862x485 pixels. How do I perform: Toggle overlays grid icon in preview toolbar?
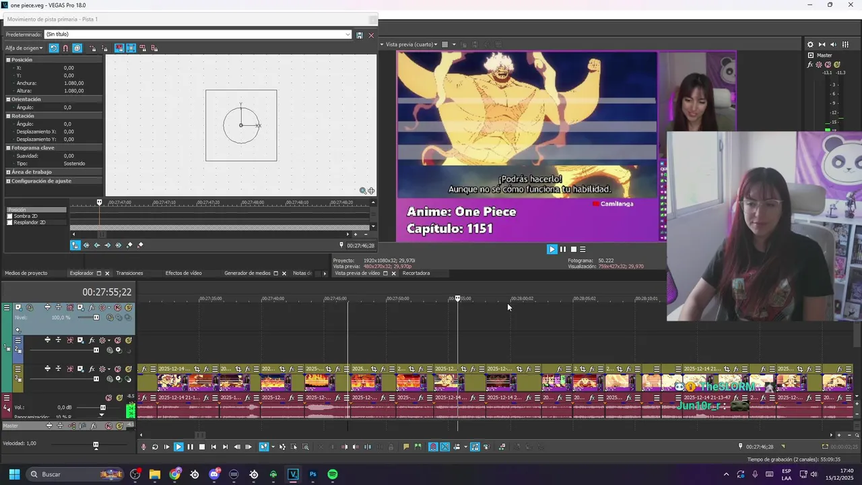(444, 44)
